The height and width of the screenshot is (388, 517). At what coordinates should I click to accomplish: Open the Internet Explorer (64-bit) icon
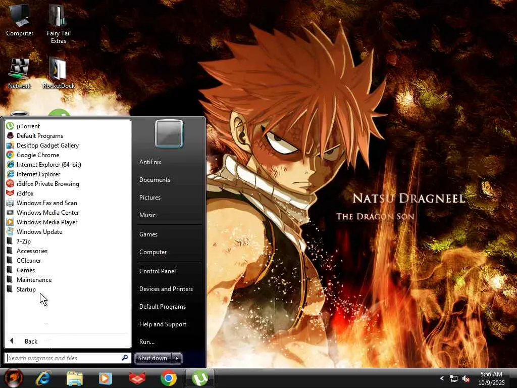[x=10, y=164]
